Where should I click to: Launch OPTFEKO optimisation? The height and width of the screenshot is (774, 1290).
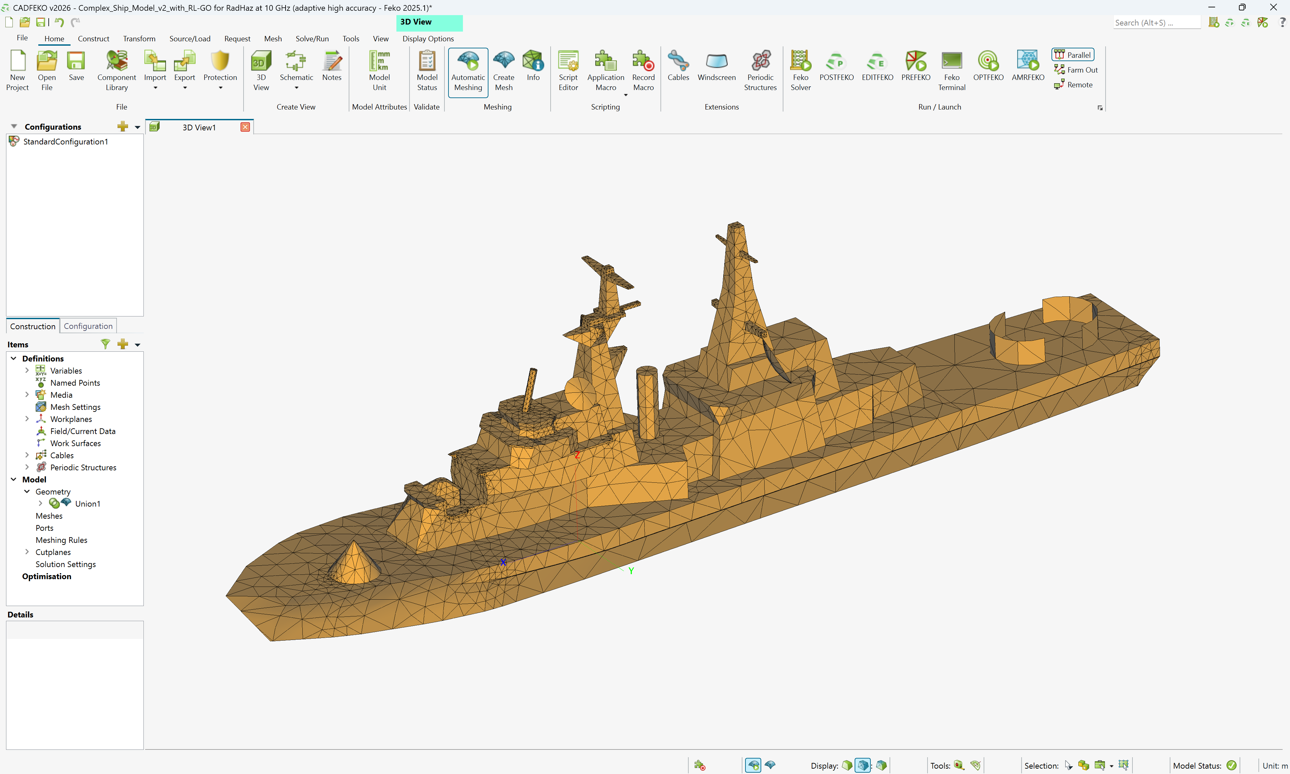[988, 66]
